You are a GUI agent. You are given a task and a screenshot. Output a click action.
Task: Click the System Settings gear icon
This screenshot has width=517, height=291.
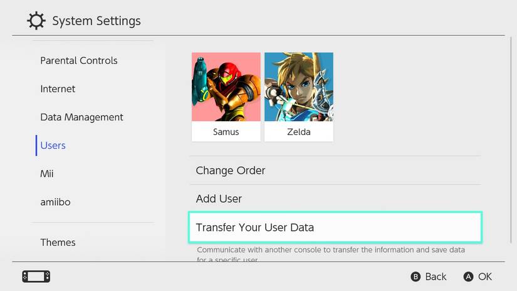click(36, 21)
